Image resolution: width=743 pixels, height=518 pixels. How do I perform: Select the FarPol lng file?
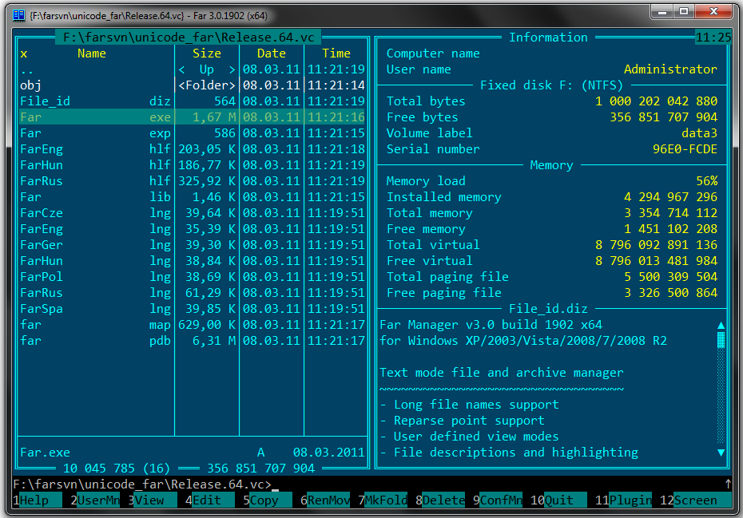(192, 276)
